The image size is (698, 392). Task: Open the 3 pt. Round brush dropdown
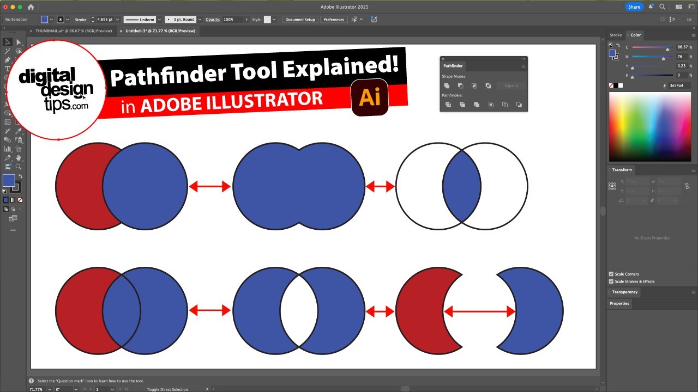(200, 20)
